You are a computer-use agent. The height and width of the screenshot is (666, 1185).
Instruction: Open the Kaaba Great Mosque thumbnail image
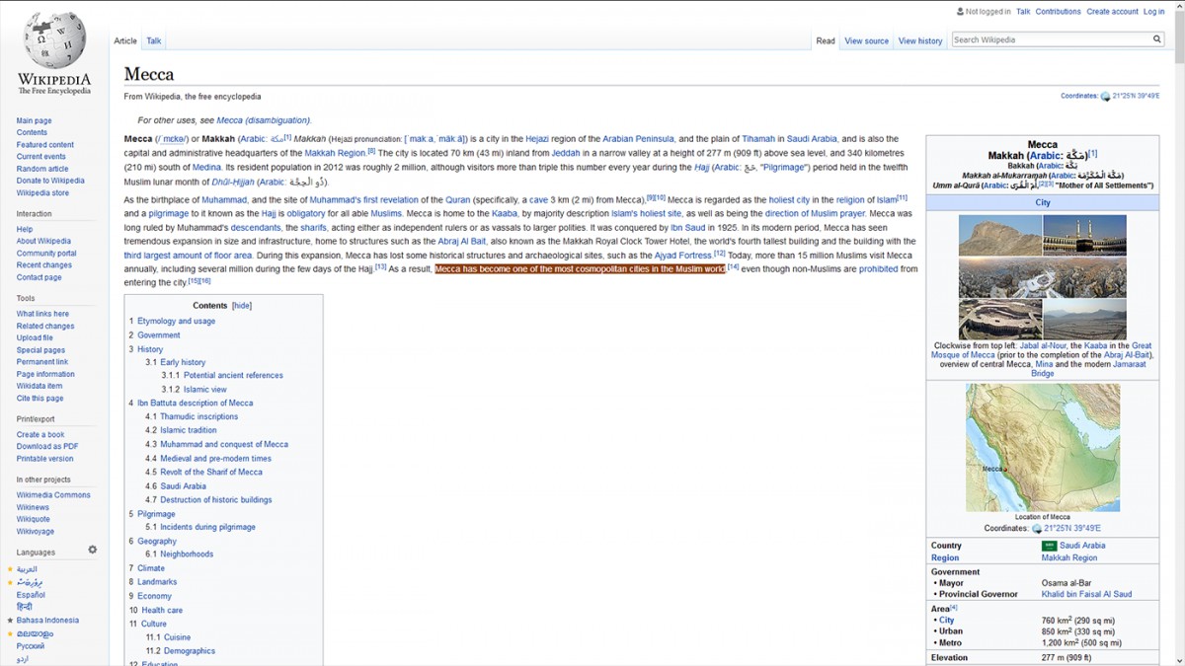(x=1084, y=236)
